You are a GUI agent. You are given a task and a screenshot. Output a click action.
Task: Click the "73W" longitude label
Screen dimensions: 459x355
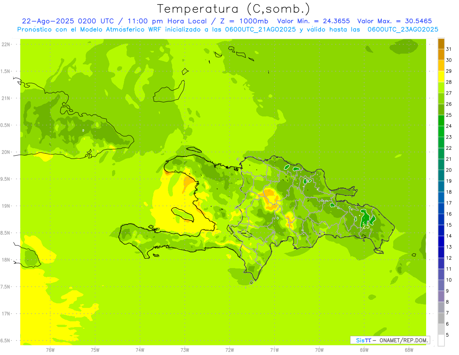185,350
